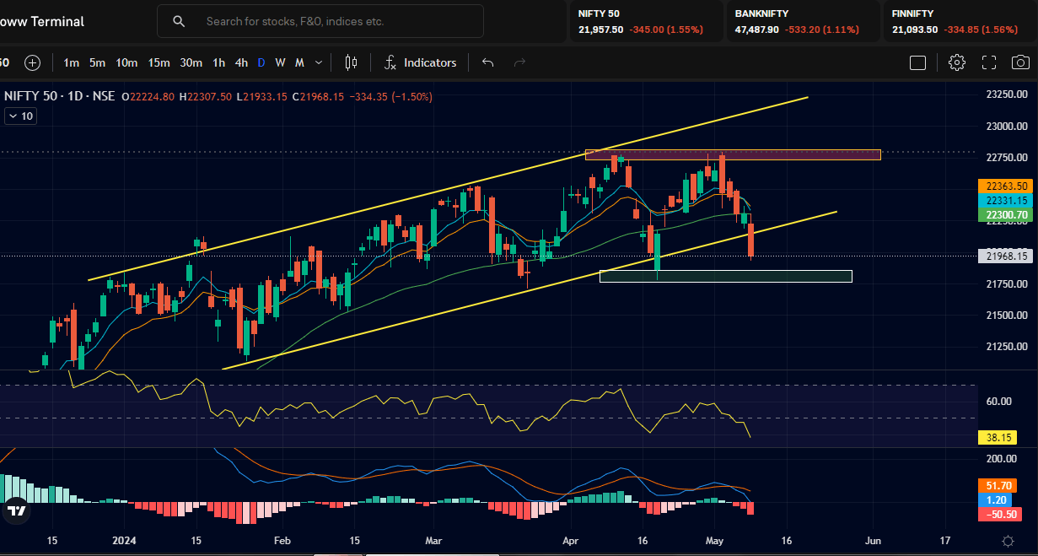Take a chart snapshot with the camera
Screen dimensions: 1038x556
tap(1020, 62)
